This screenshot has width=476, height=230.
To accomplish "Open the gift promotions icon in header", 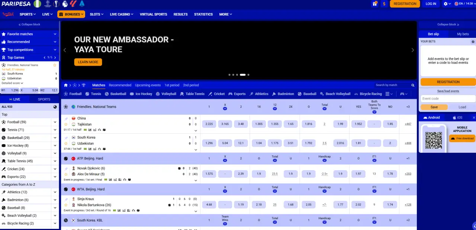I will tap(375, 4).
